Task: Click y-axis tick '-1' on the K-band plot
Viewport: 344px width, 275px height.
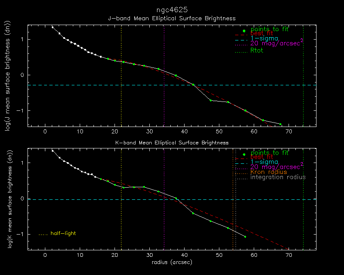Action: click(x=20, y=234)
